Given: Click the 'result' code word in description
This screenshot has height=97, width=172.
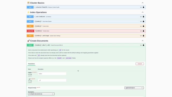Looking at the screenshot, I should coord(59,58).
